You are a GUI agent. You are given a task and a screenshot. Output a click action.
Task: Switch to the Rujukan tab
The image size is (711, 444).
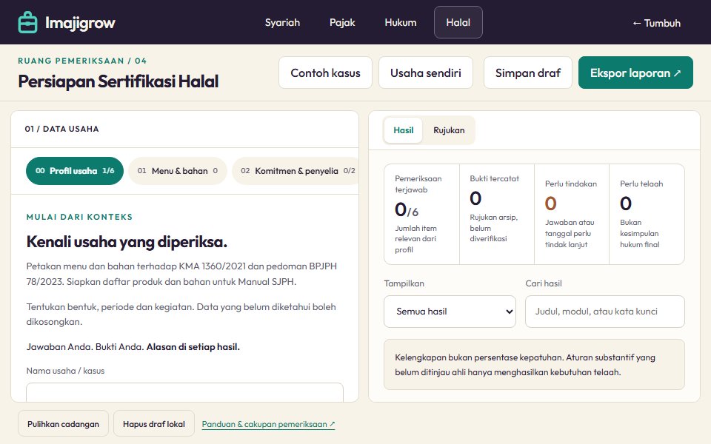pos(449,130)
